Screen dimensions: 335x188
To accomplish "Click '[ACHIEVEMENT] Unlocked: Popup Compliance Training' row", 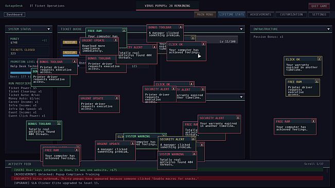I will click(x=167, y=174).
